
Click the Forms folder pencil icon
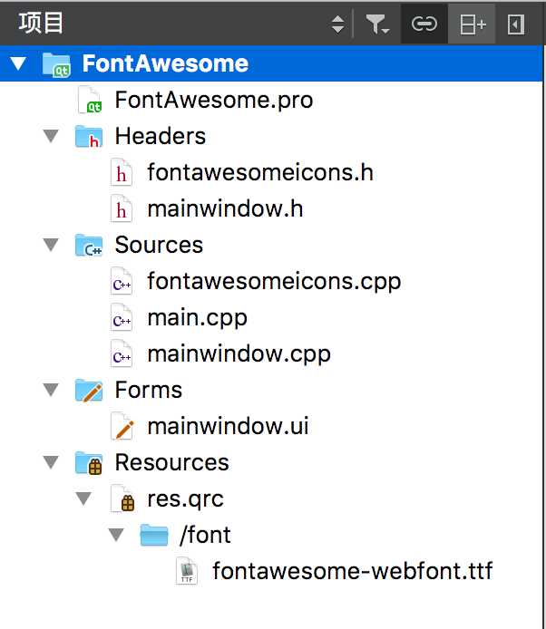[89, 391]
